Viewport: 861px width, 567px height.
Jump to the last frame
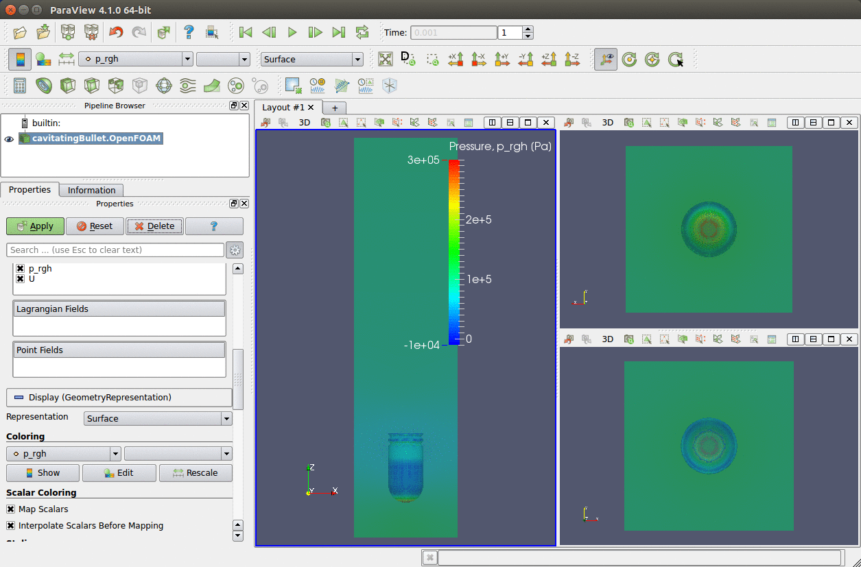[x=339, y=32]
